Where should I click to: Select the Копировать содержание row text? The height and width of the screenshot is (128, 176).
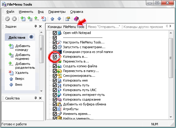pyautogui.click(x=82, y=99)
